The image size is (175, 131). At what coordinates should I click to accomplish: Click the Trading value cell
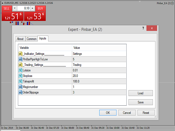[99, 65]
